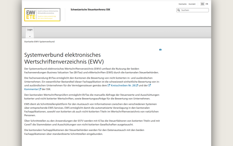Click external link icon after Kreisschreiben Nr. 28
233x146 pixels.
[x=137, y=85]
